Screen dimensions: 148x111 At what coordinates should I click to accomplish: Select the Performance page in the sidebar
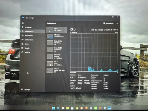coord(33,31)
